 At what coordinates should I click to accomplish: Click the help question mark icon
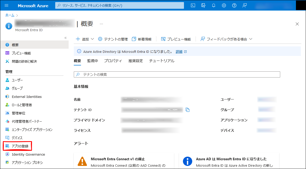234,5
